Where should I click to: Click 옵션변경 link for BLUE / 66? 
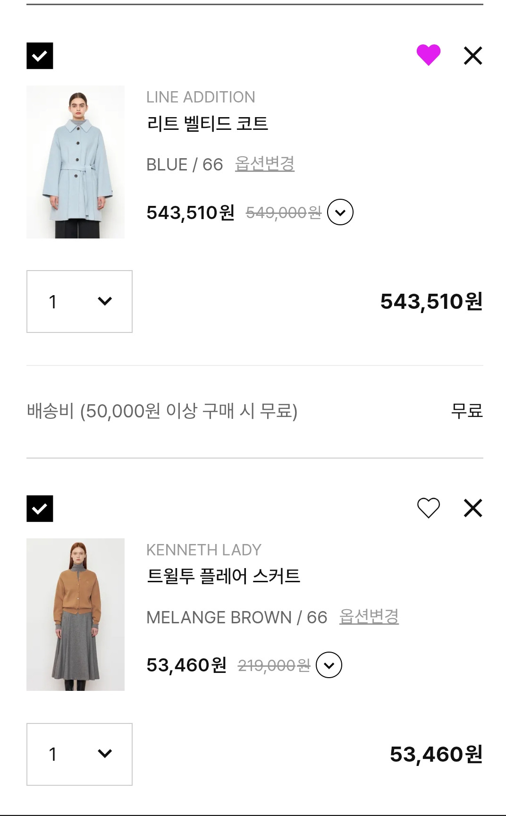264,164
